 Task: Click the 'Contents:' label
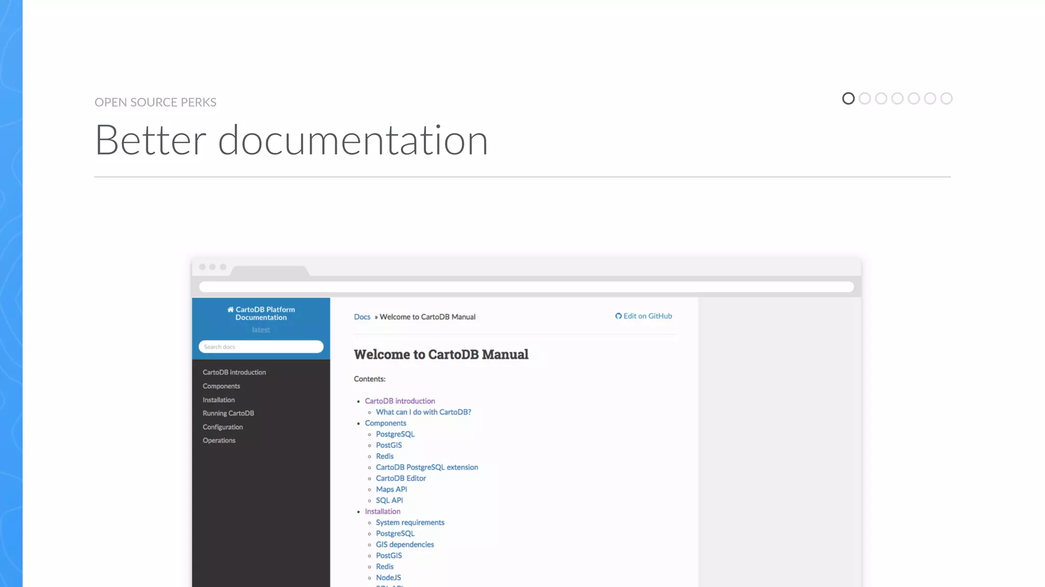tap(369, 379)
